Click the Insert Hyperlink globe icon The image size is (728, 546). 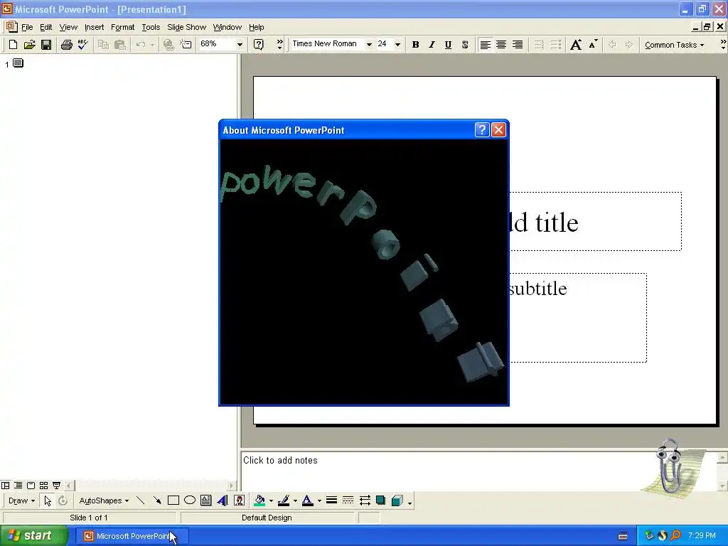(x=168, y=45)
